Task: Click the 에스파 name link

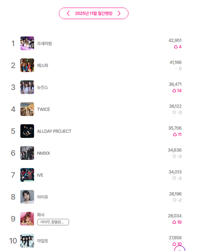Action: click(x=43, y=65)
